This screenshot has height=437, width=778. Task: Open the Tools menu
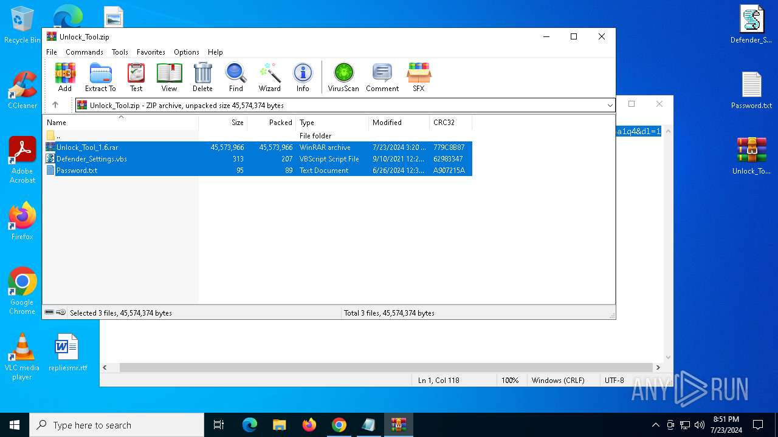(x=120, y=52)
